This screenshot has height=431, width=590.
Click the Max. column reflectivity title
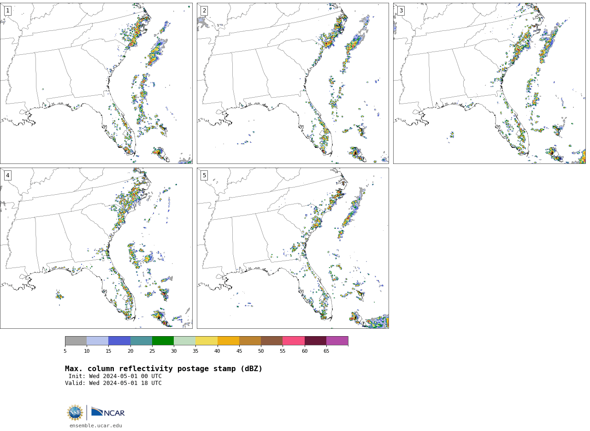point(164,369)
